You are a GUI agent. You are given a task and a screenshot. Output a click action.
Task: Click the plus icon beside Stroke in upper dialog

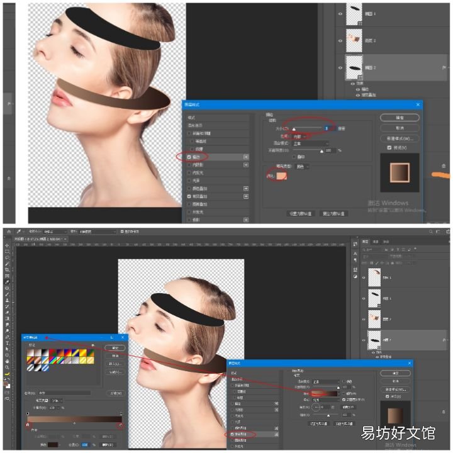point(246,157)
